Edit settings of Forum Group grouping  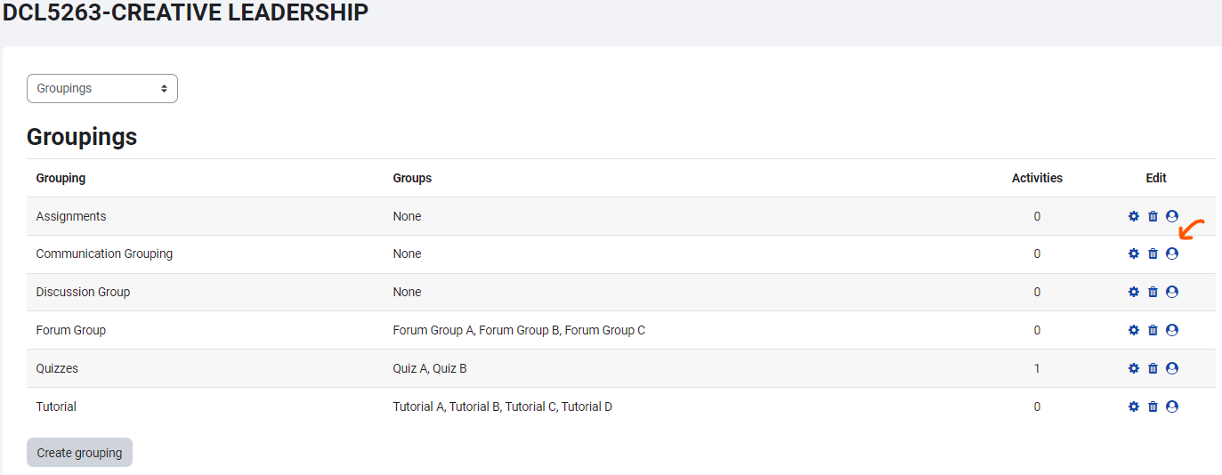tap(1134, 330)
